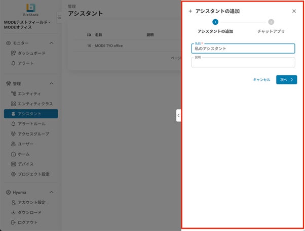Click the エンティティクラス squares icon
Image resolution: width=305 pixels, height=231 pixels.
coord(13,104)
